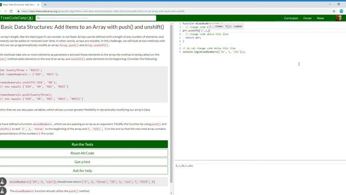Open the user profile avatar
This screenshot has height=195, width=346.
(339, 18)
